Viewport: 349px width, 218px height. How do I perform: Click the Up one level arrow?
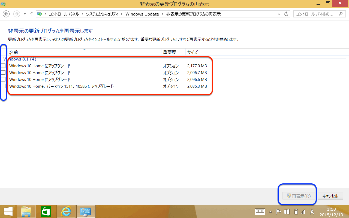pyautogui.click(x=32, y=14)
